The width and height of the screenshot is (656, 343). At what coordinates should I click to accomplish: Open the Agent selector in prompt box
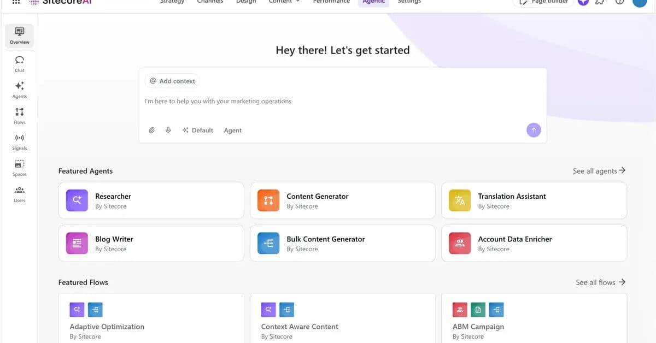click(233, 130)
